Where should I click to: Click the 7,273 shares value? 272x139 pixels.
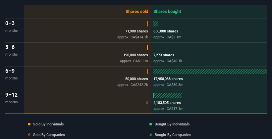point(164,55)
